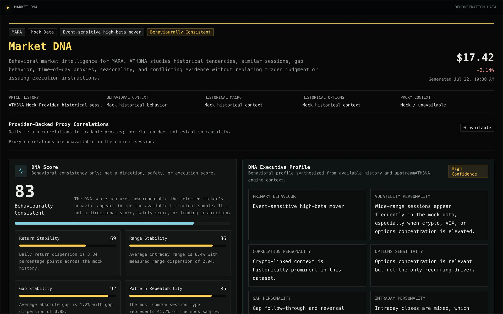The width and height of the screenshot is (503, 314).
Task: Click the Pattern Repeatability progress bar
Action: click(178, 296)
